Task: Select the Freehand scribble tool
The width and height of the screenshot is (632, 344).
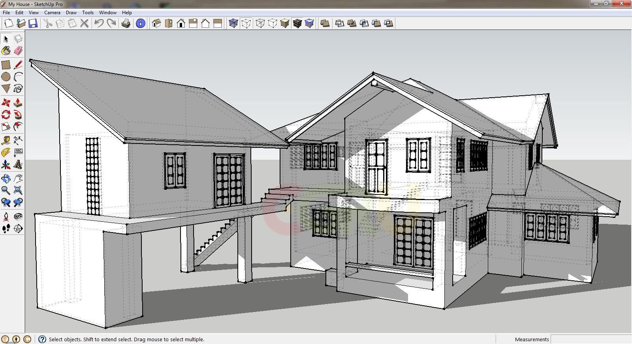Action: (18, 89)
